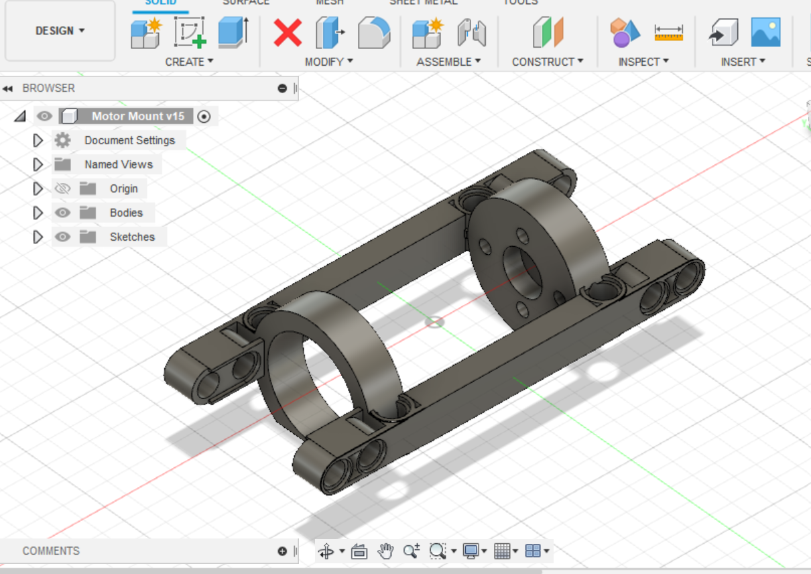Click the Look At tool

(359, 551)
